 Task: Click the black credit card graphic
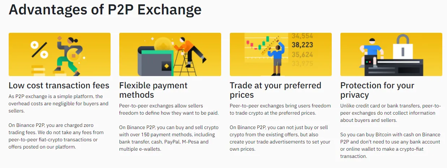click(x=393, y=67)
